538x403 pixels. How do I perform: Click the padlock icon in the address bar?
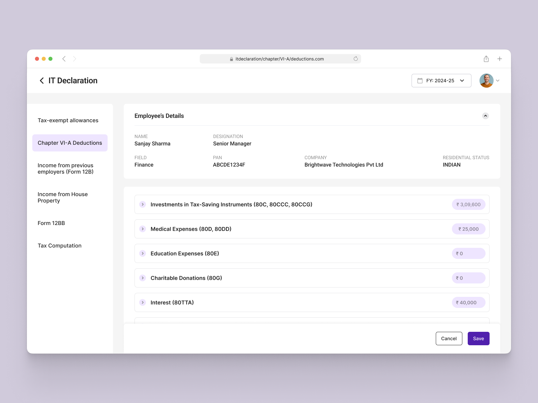point(232,59)
